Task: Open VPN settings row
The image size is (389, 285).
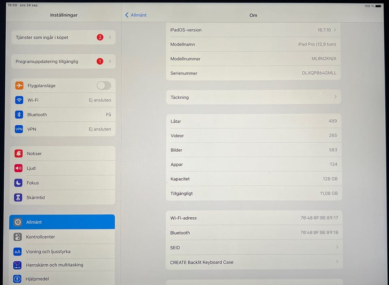Action: 63,129
